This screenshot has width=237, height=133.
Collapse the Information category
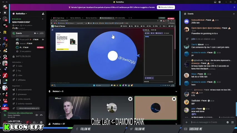click(18, 62)
